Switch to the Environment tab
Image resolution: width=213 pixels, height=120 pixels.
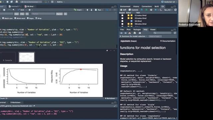coord(125,6)
